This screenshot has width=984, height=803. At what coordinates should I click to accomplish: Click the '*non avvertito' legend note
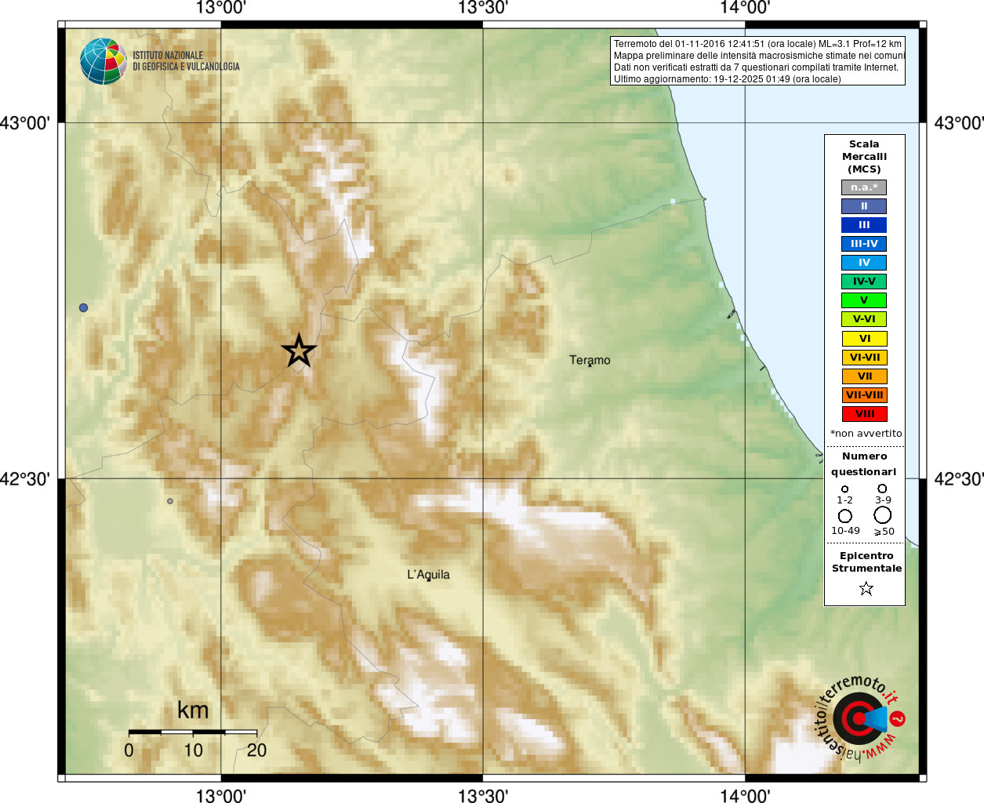point(866,433)
